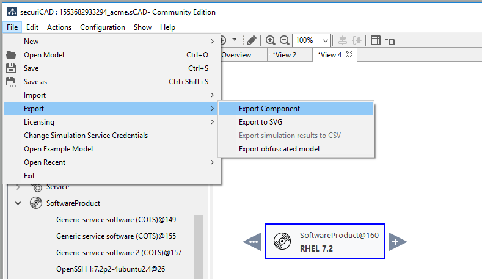Open the 100% zoom level dropdown
Screen dimensions: 482x279
[325, 40]
